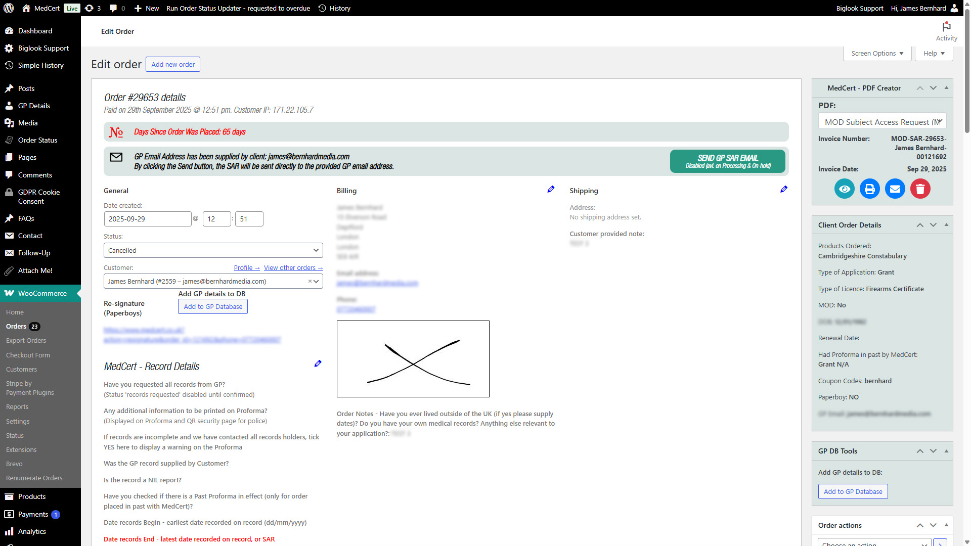This screenshot has height=546, width=971.
Task: Collapse the GP DB Tools panel
Action: pos(946,451)
